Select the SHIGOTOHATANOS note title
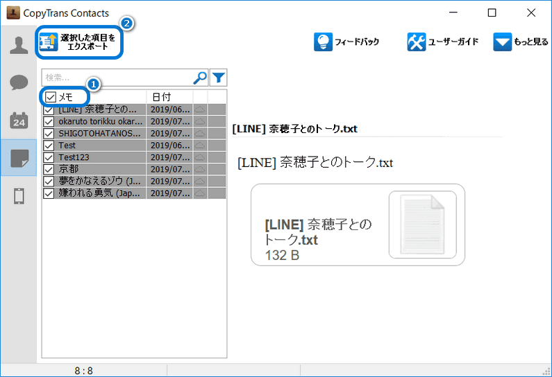Image resolution: width=552 pixels, height=377 pixels. click(x=99, y=134)
